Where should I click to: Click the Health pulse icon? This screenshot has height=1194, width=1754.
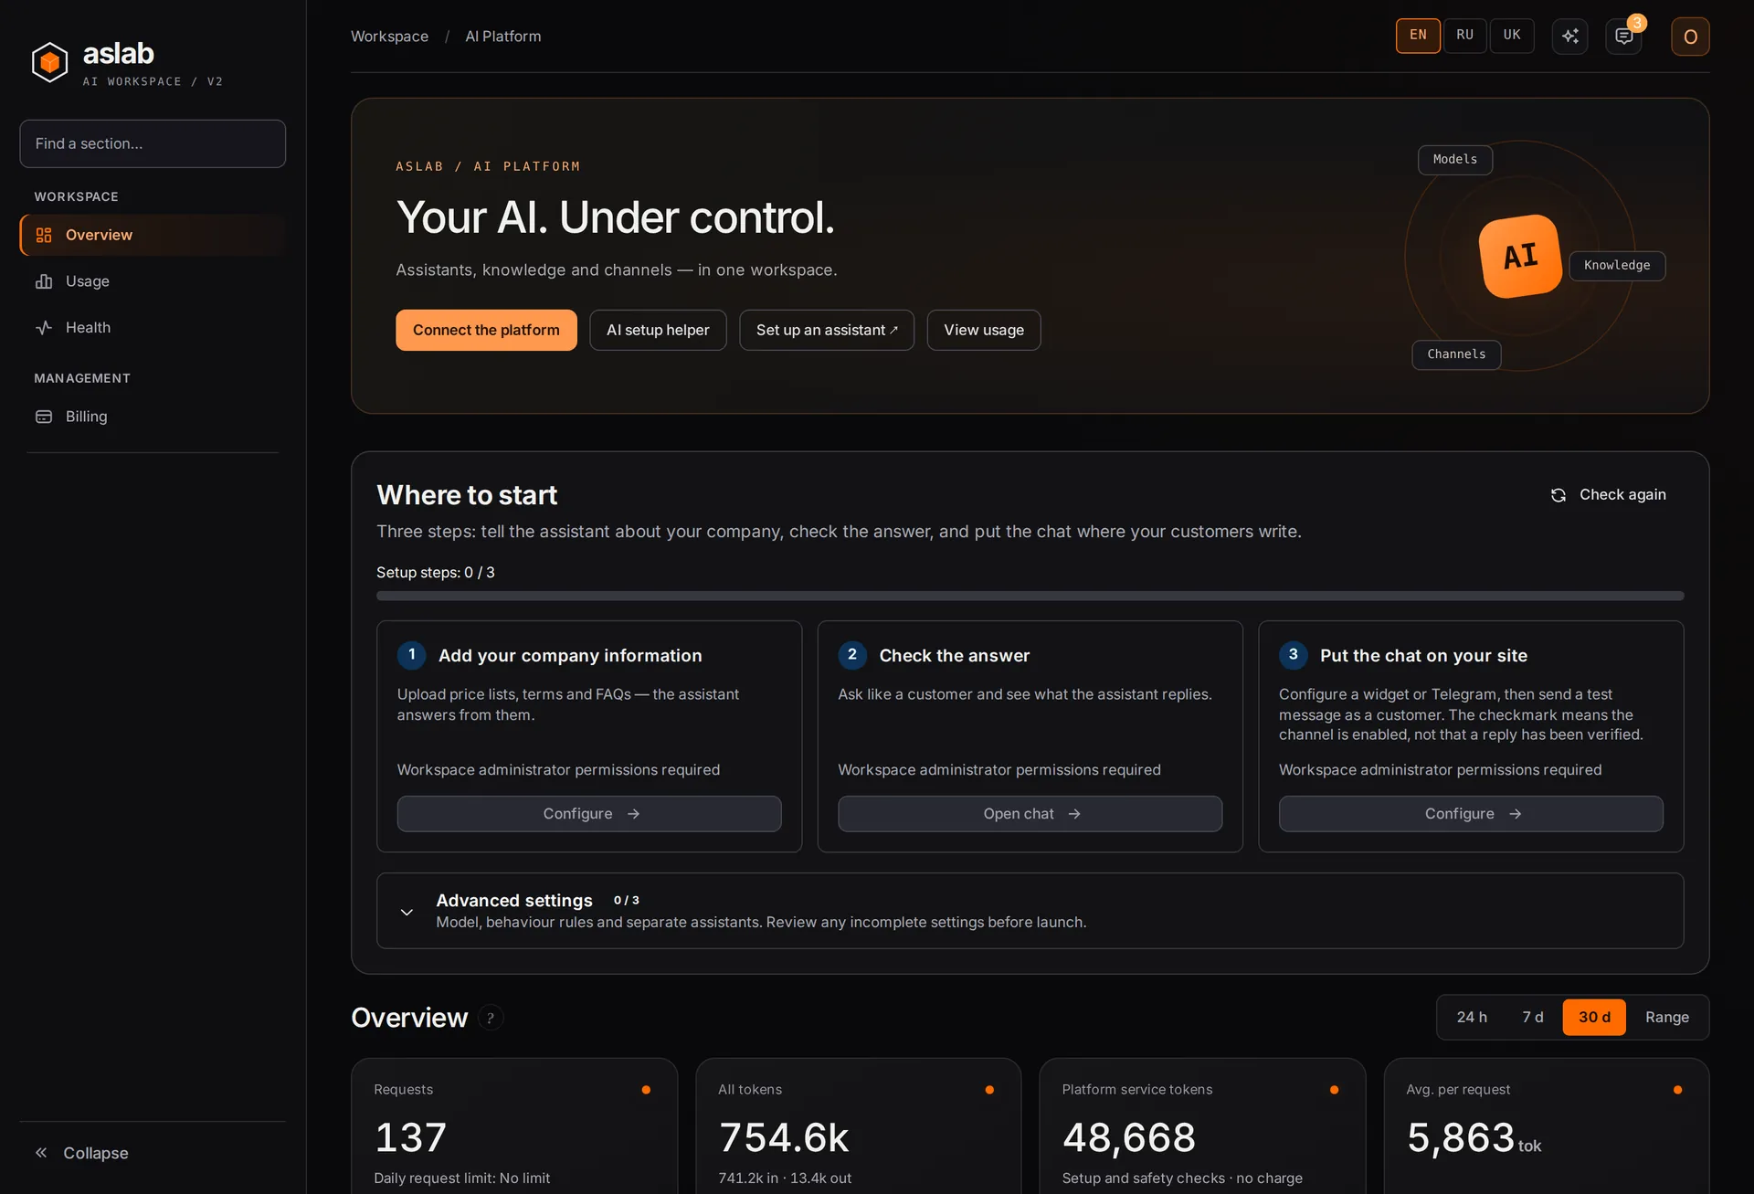point(44,327)
